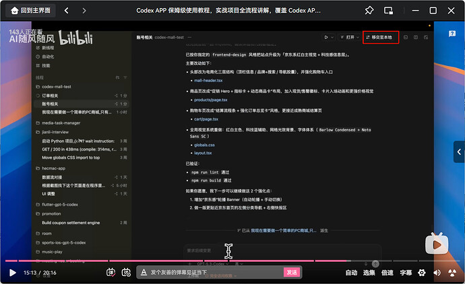Viewport: 465px width, 284px height.
Task: Click filter icon beside 线程 header
Action: [125, 77]
